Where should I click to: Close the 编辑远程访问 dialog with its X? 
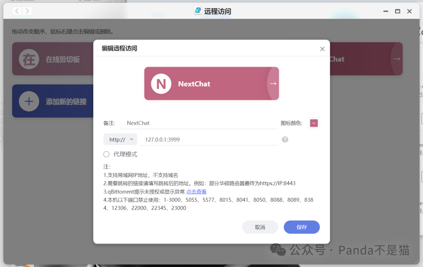tap(322, 49)
